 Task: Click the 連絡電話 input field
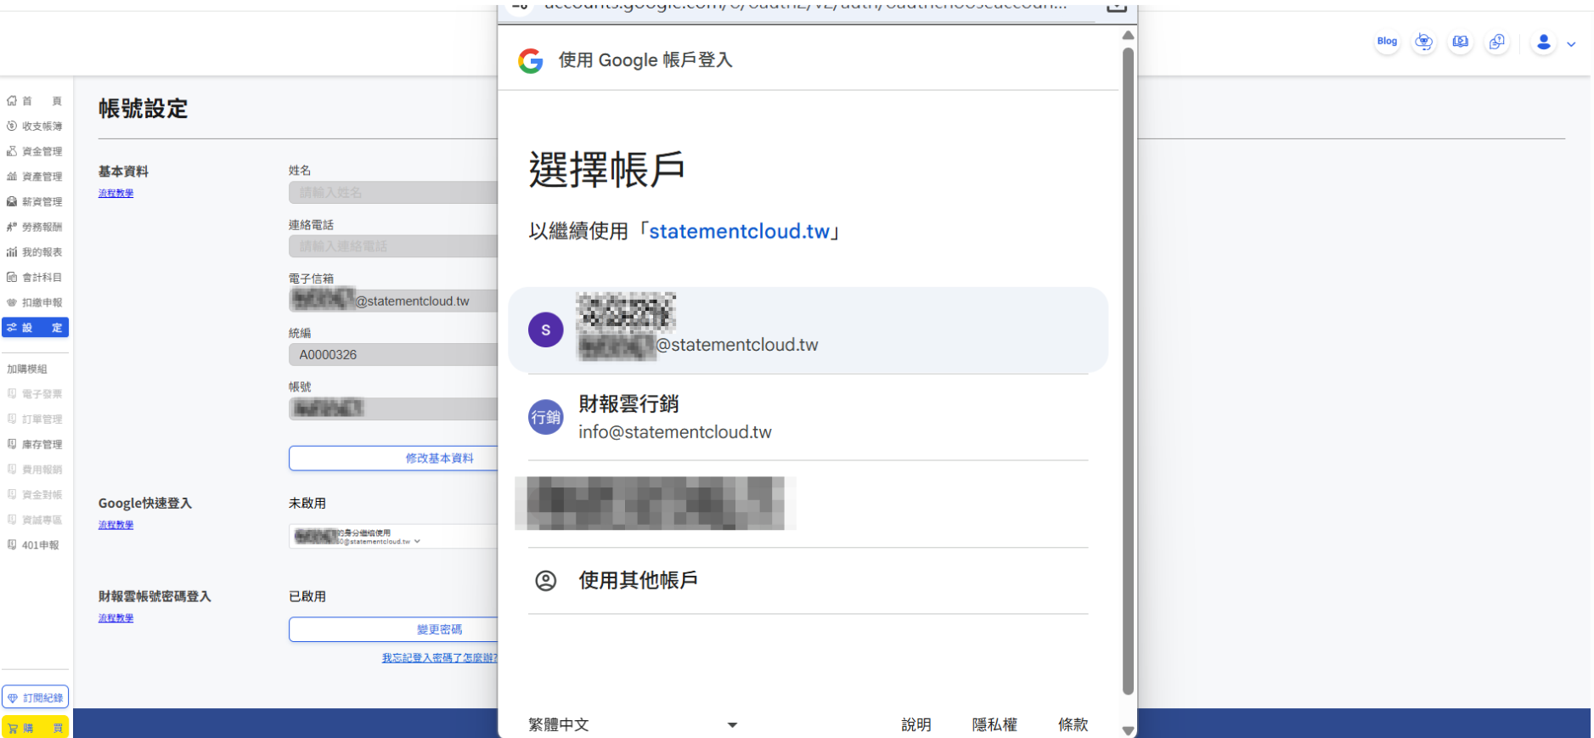click(393, 246)
